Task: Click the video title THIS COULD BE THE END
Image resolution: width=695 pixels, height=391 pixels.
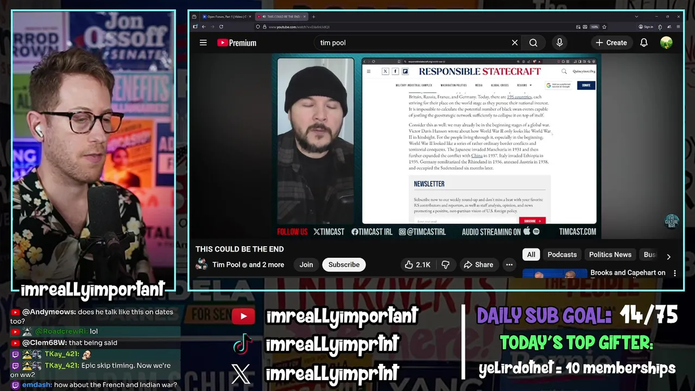Action: (239, 249)
